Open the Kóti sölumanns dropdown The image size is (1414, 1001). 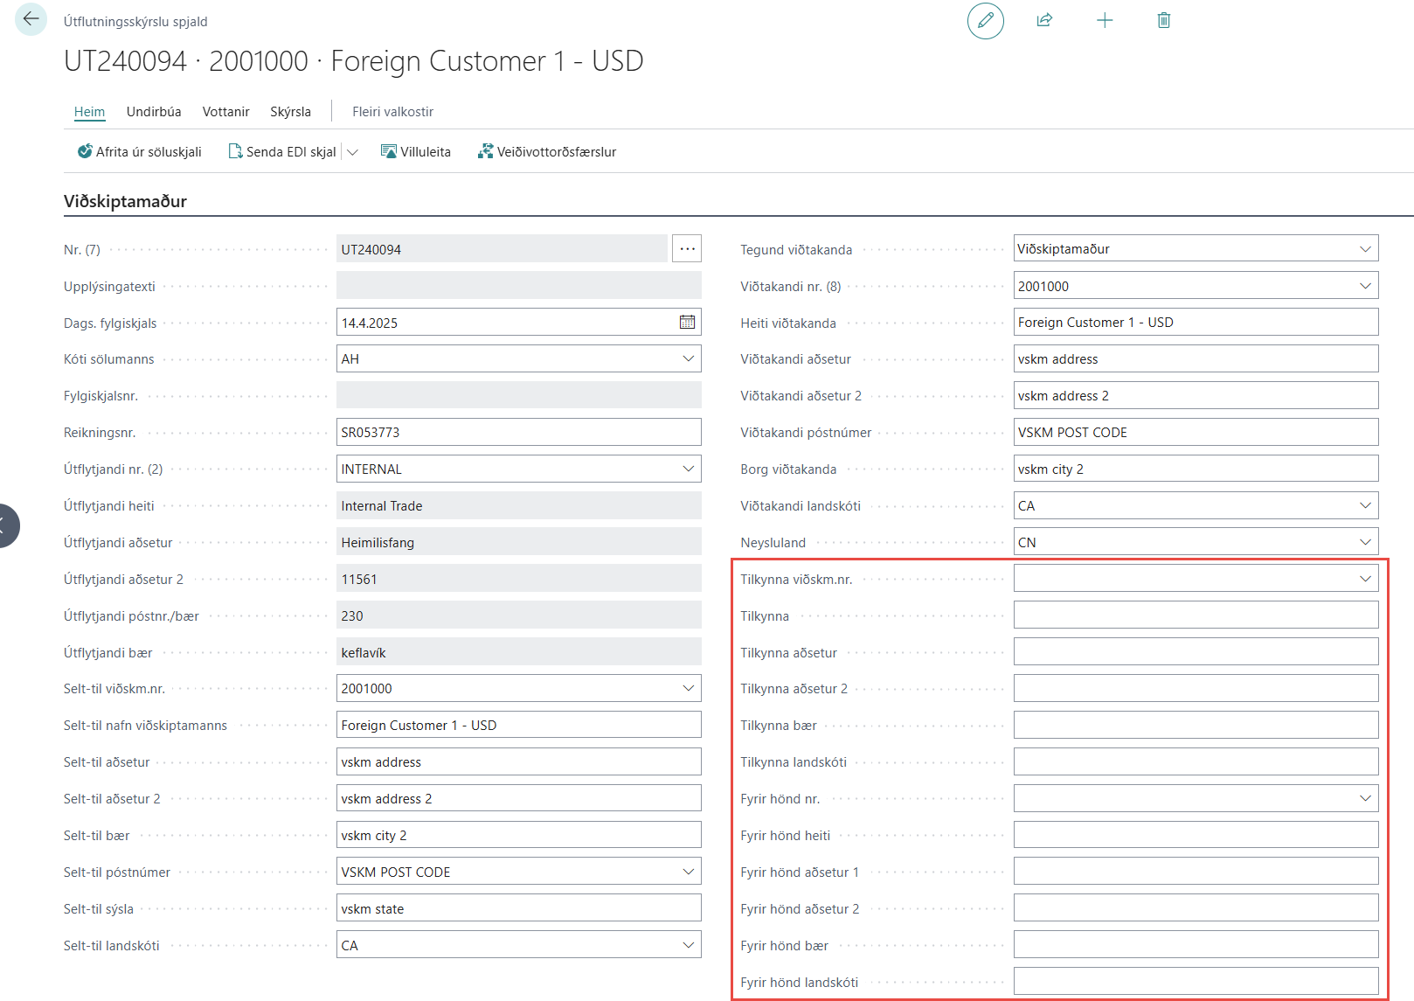(688, 359)
